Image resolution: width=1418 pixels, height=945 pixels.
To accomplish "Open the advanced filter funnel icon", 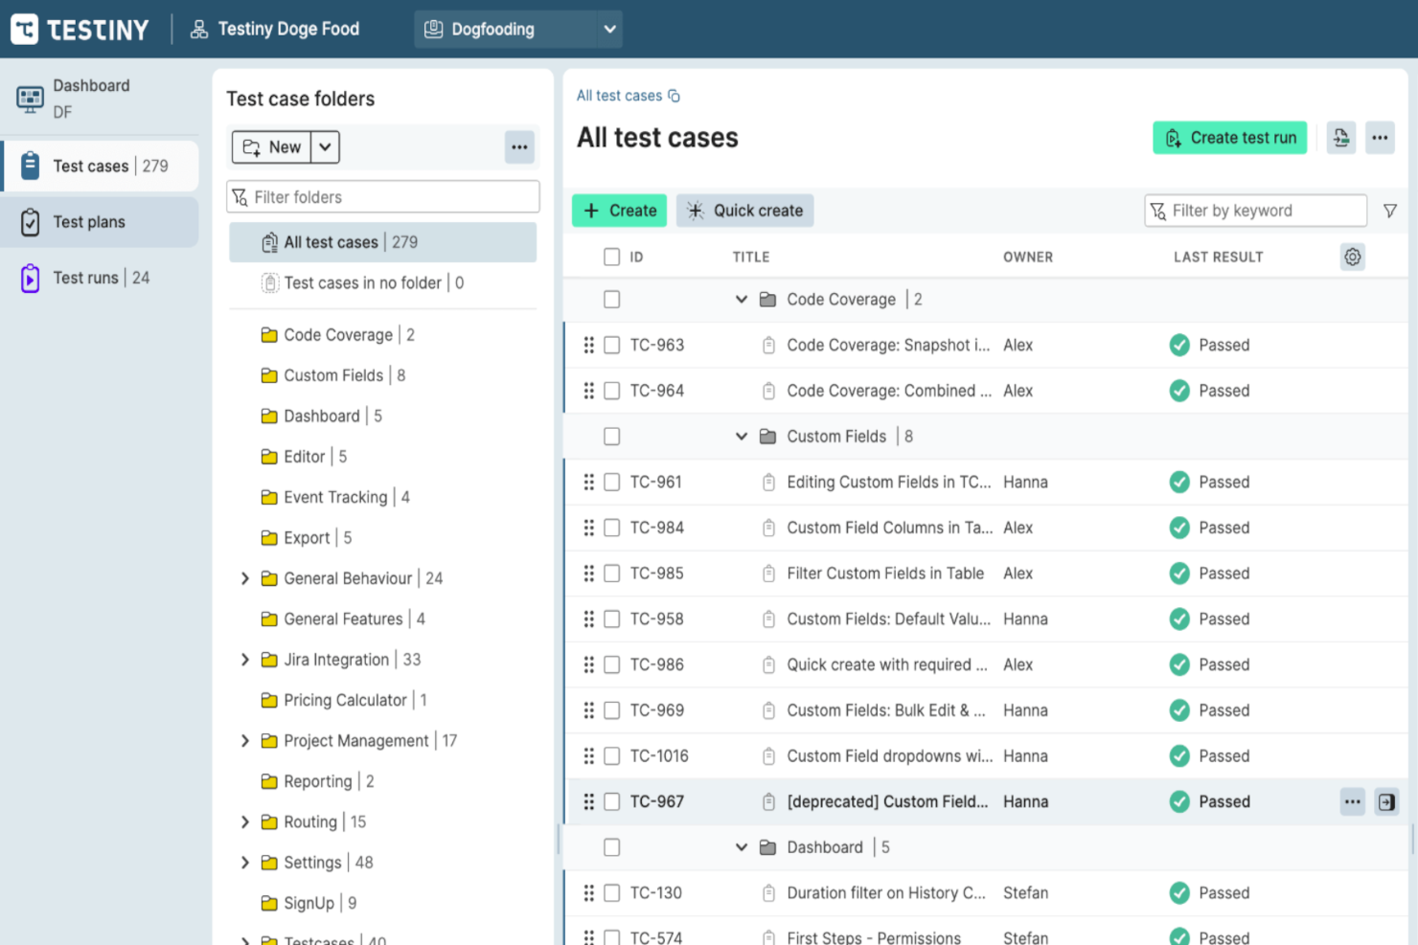I will click(1389, 210).
